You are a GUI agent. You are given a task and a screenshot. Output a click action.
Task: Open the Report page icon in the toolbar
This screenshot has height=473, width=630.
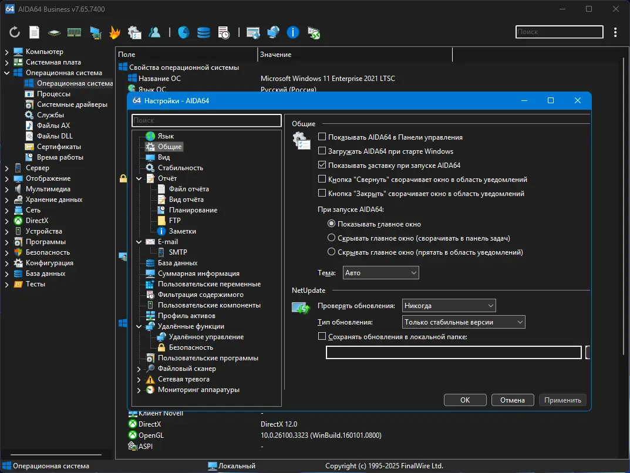(x=35, y=32)
